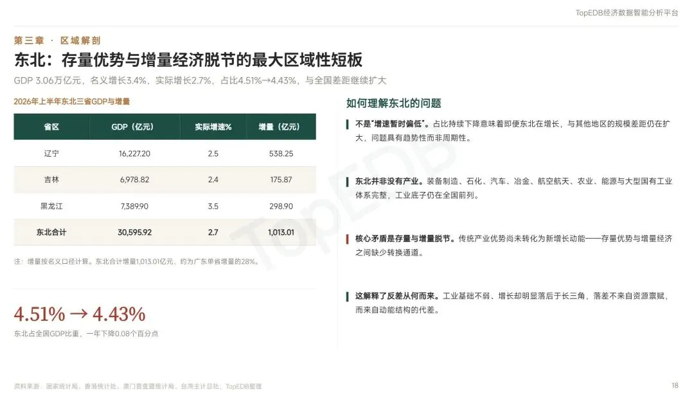Click the caption '东北占全国GDP比重'
Viewport: 694px width, 396px height.
click(86, 334)
